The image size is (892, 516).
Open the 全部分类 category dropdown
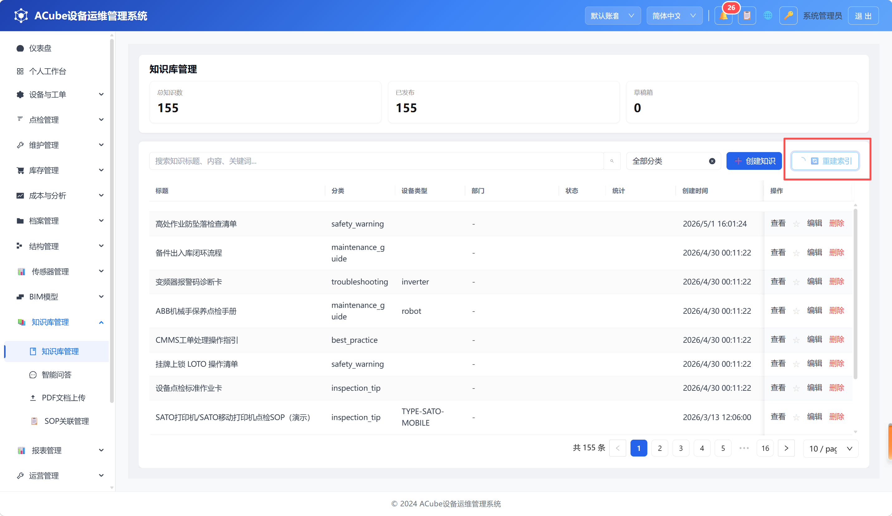point(674,161)
